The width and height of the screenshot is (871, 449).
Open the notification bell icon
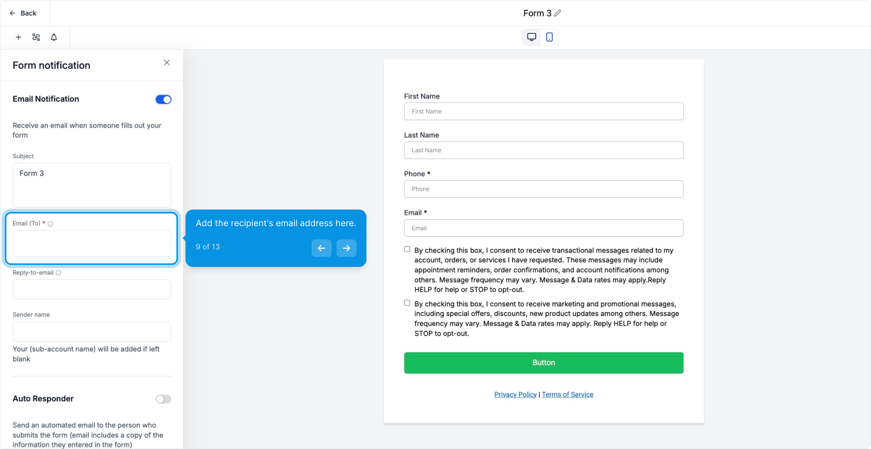[54, 37]
